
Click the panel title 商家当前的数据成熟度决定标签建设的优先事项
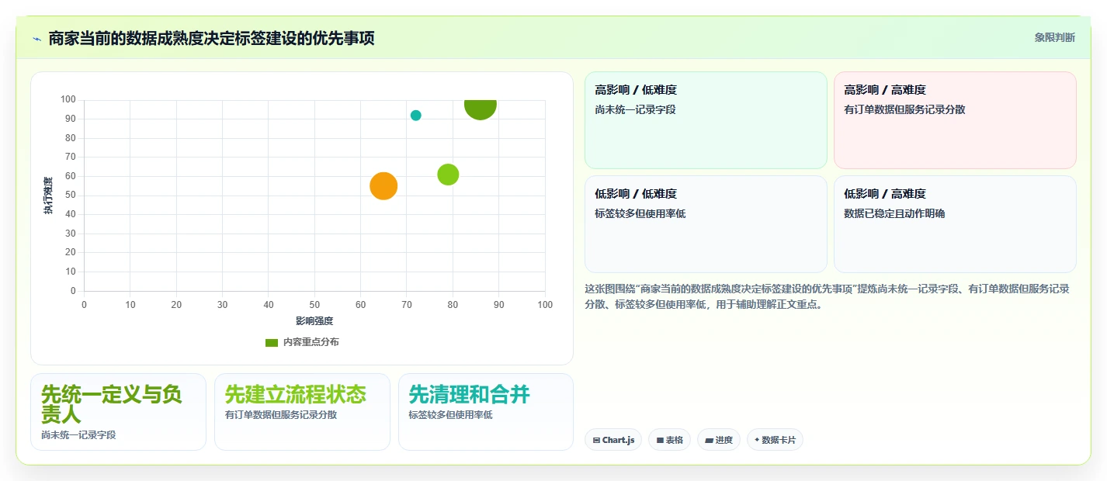211,38
